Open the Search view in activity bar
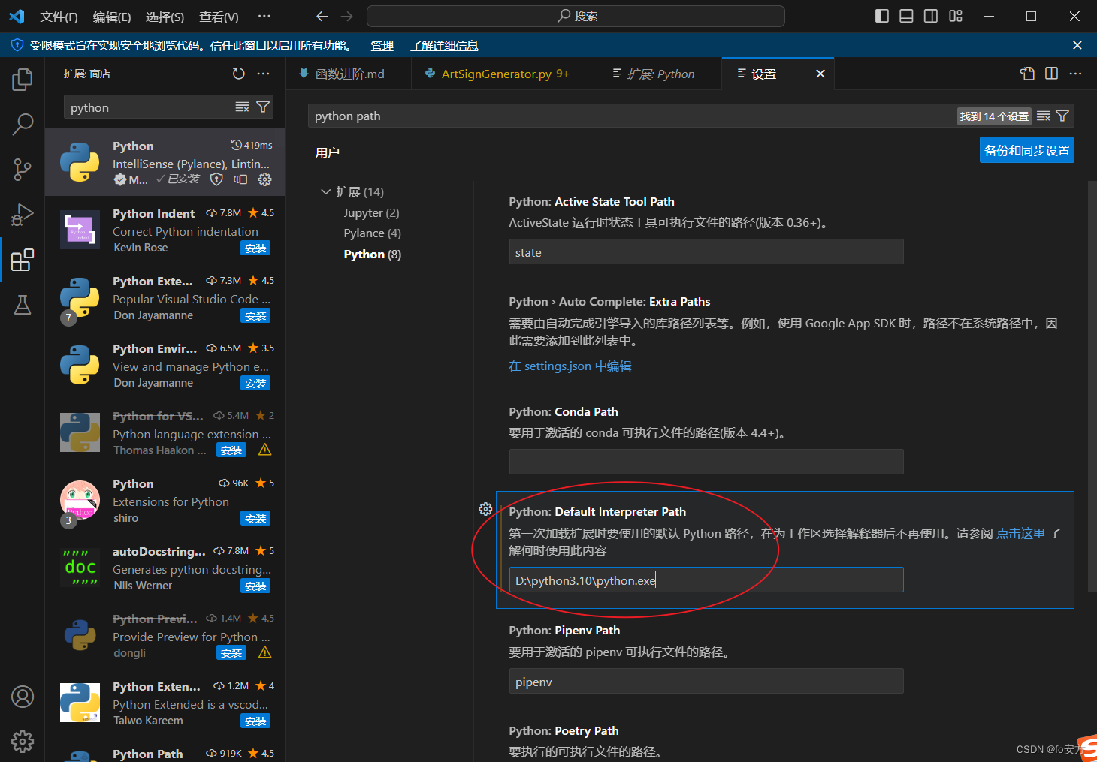The width and height of the screenshot is (1097, 762). tap(23, 124)
